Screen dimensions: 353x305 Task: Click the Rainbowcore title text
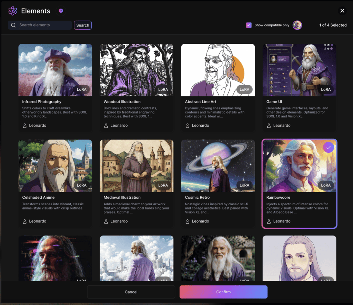[278, 197]
